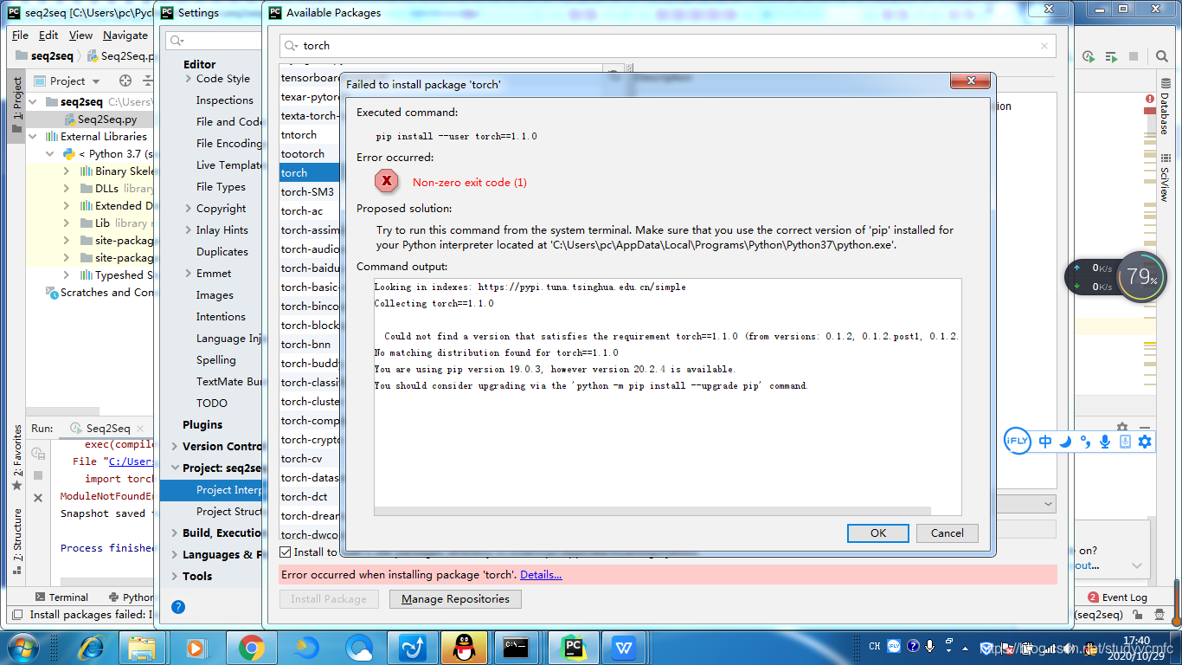The image size is (1182, 665).
Task: Open the Details... link in the error bar
Action: pyautogui.click(x=541, y=574)
